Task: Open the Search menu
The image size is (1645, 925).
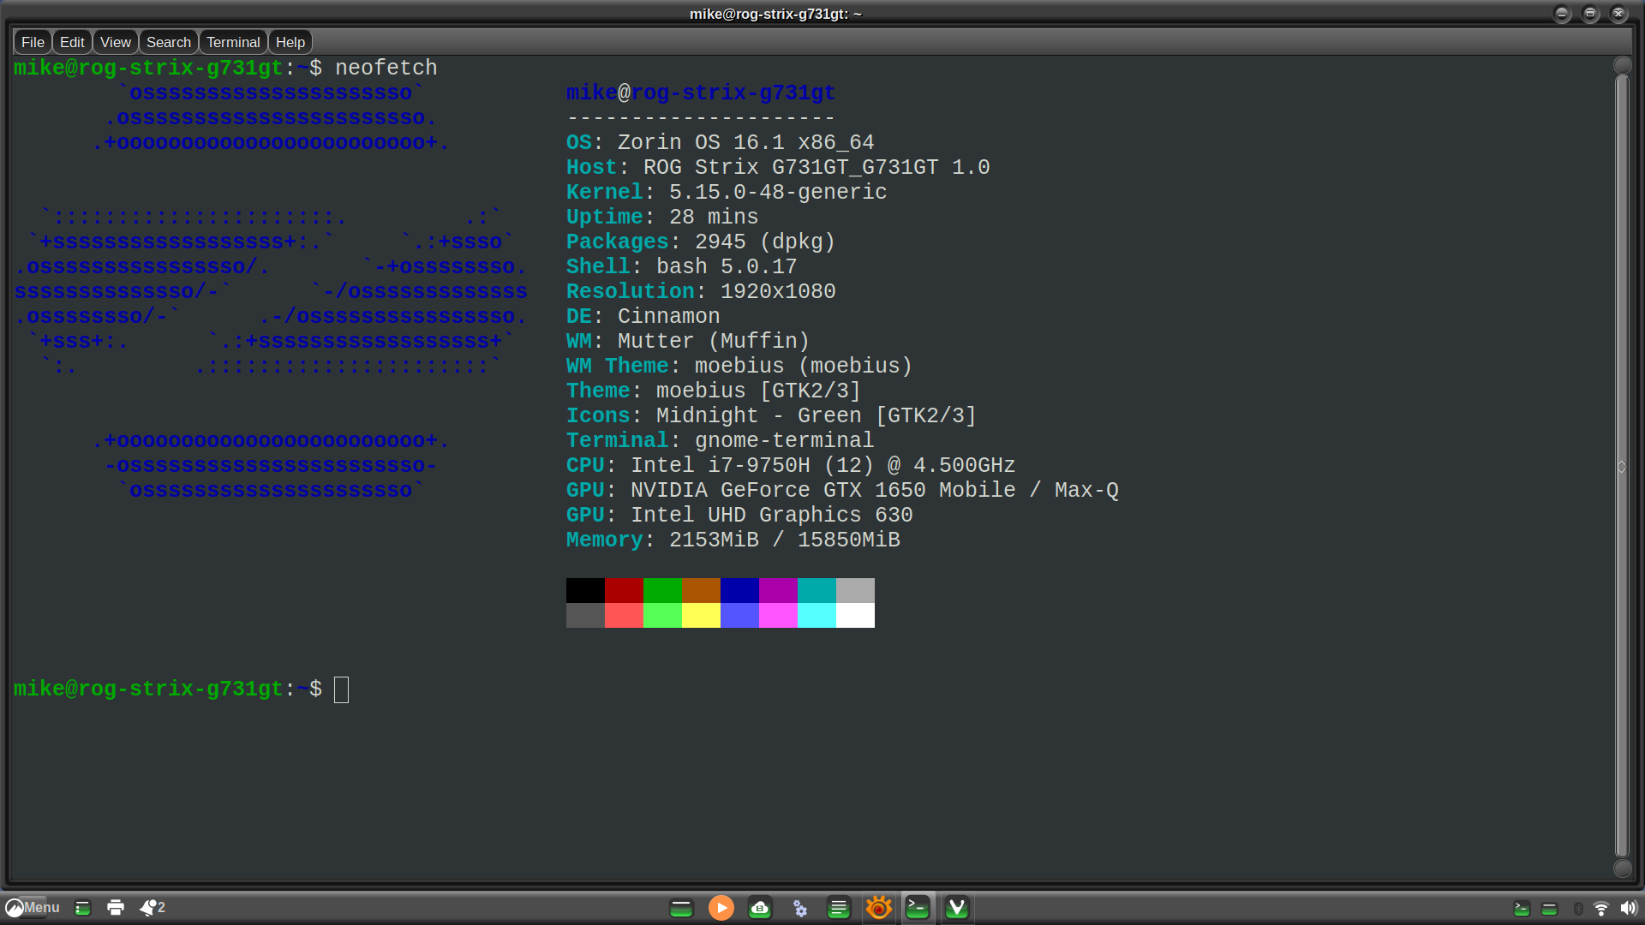Action: (x=169, y=42)
